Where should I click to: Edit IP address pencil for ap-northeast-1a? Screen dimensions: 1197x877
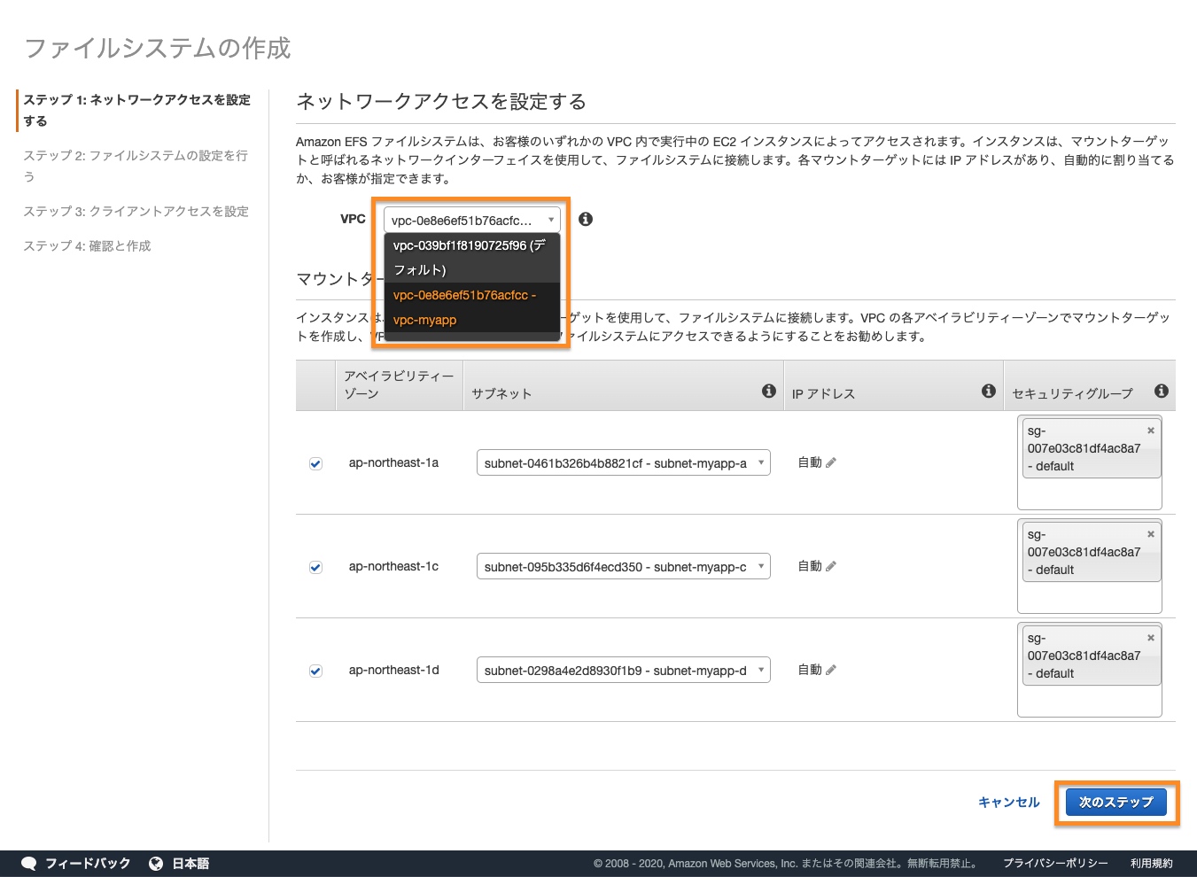coord(830,462)
